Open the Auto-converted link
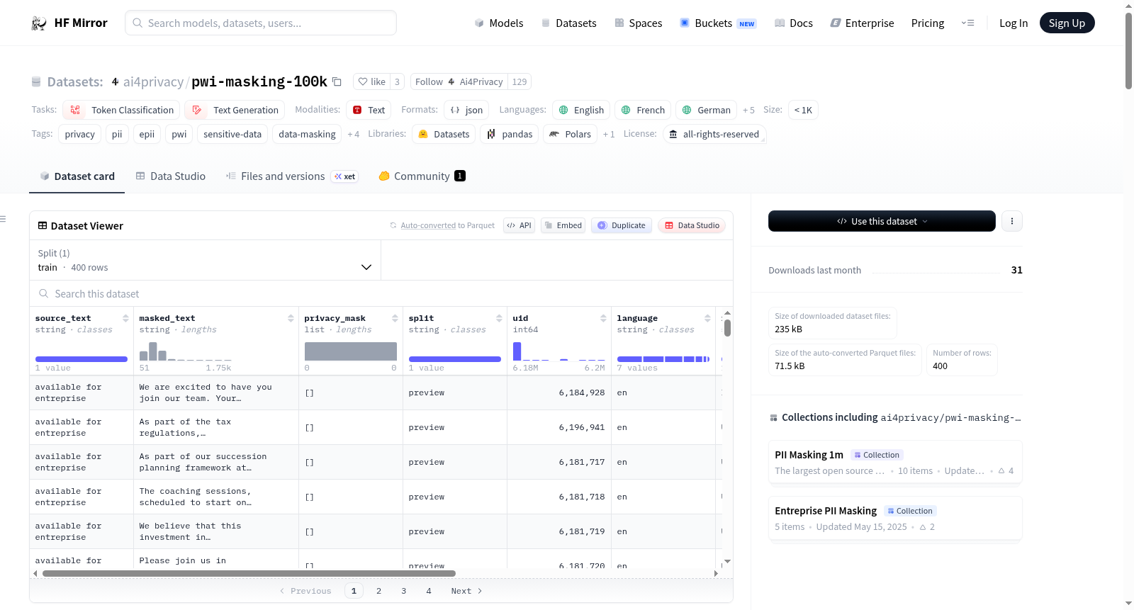This screenshot has width=1134, height=610. [428, 226]
